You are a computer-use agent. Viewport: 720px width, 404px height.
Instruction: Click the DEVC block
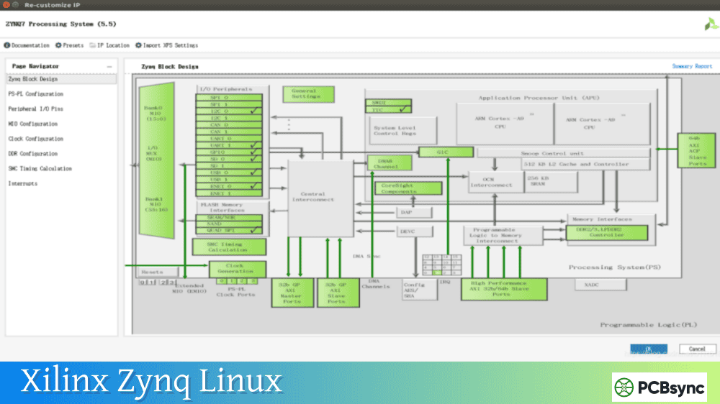click(x=415, y=231)
